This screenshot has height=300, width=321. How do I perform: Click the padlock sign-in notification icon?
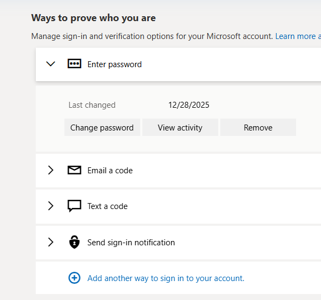point(74,242)
